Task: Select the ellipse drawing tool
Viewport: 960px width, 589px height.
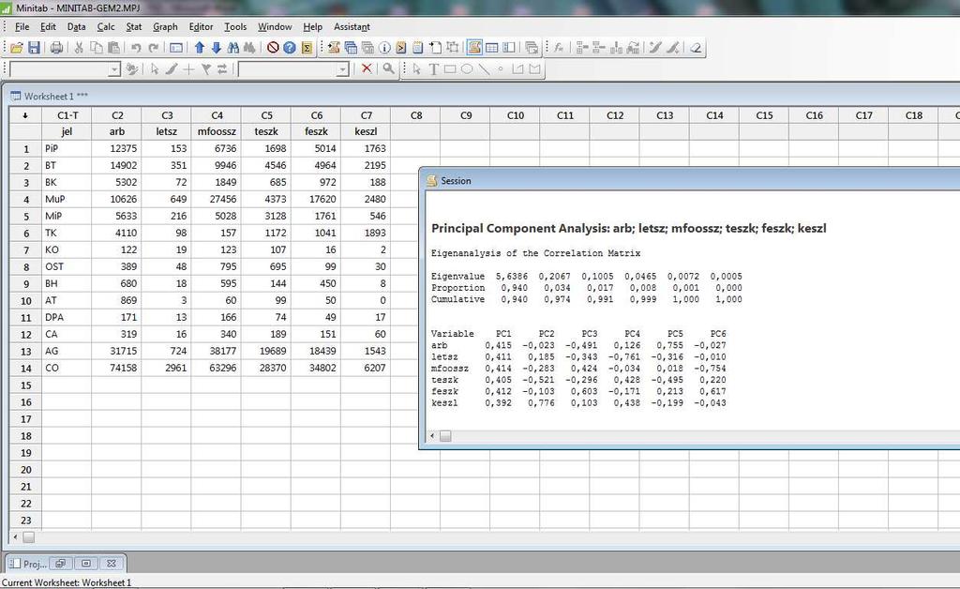Action: coord(467,69)
